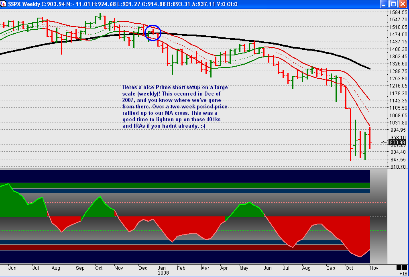Click the 1437.15 price axis label
The image size is (409, 277).
[398, 42]
